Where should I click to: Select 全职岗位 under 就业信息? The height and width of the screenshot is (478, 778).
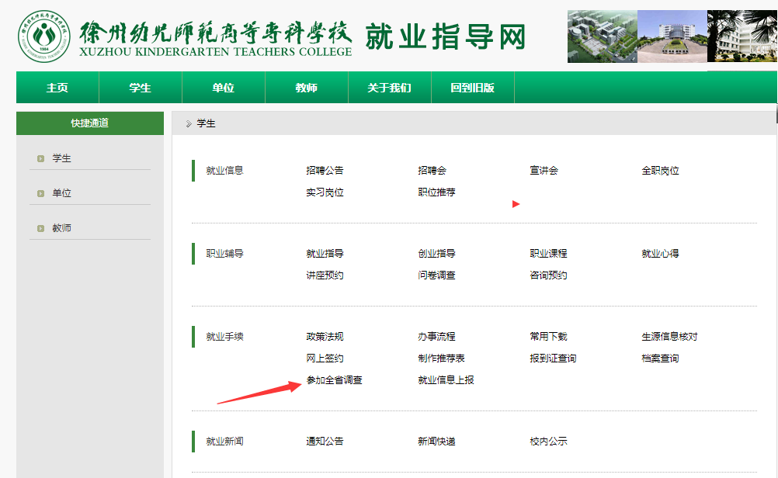[660, 171]
